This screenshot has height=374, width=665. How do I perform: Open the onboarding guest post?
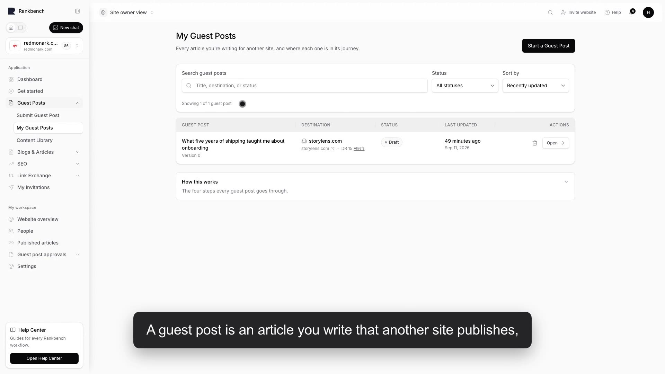(x=555, y=143)
